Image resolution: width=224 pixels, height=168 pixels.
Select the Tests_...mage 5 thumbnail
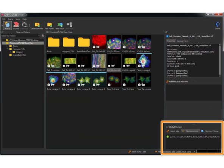(x=99, y=80)
